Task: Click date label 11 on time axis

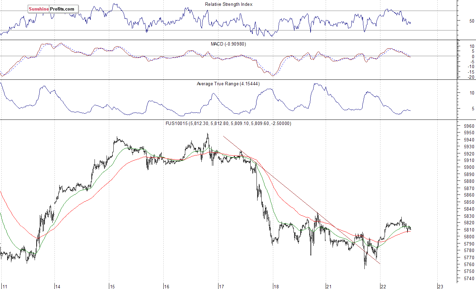Action: coord(4,286)
